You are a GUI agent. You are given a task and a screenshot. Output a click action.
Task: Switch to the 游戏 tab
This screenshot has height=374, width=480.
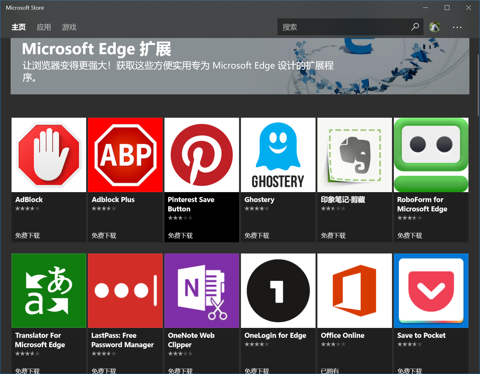pos(69,27)
